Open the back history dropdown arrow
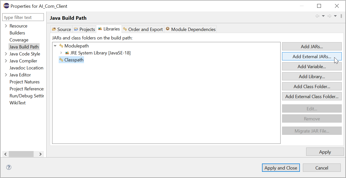The height and width of the screenshot is (178, 346). point(323,16)
